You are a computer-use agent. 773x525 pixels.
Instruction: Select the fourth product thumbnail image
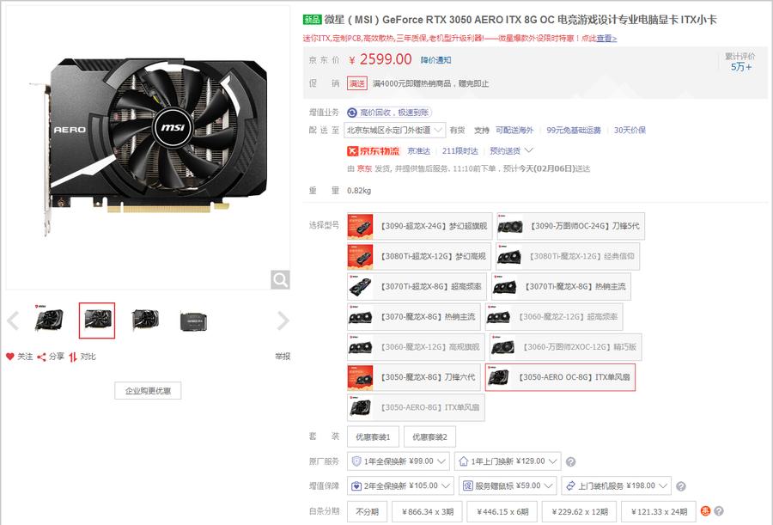point(193,320)
